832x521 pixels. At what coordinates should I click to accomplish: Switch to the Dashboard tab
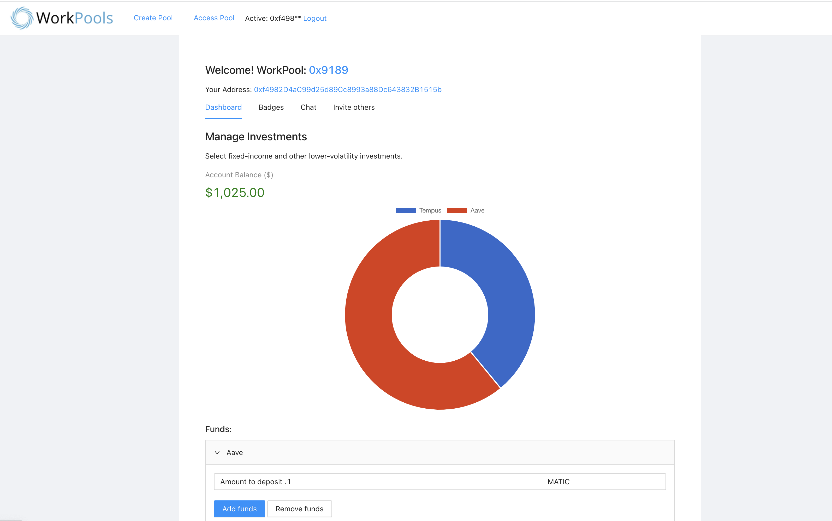(x=223, y=107)
